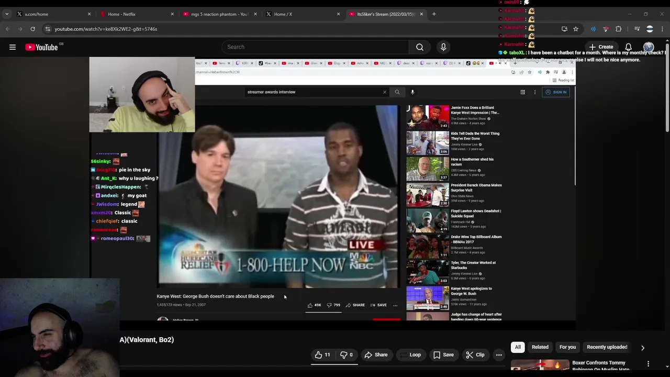
Task: Switch to the Home - Netflix tab
Action: pos(136,14)
